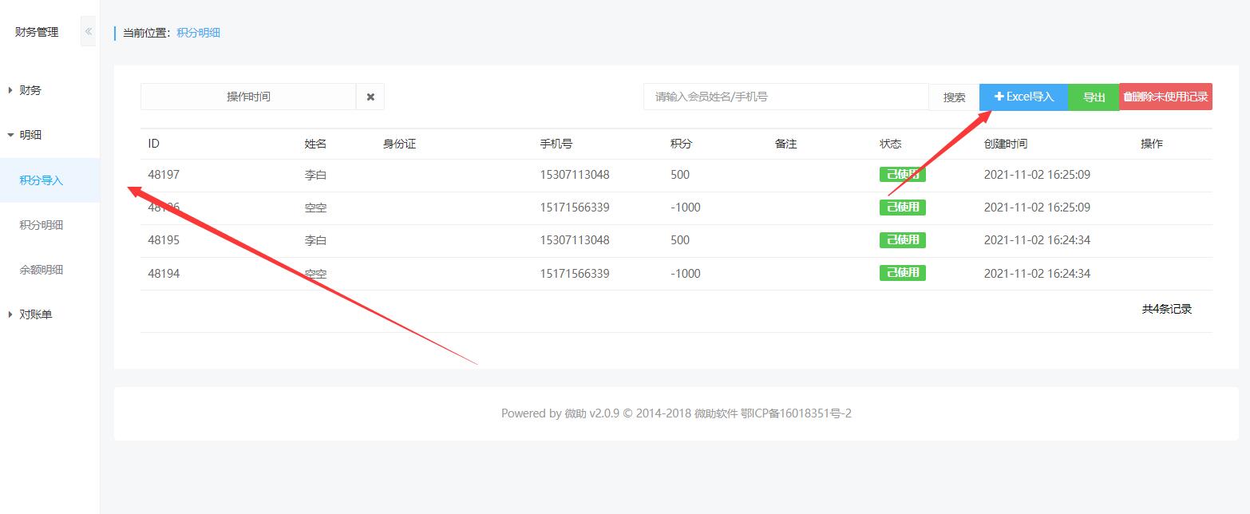
Task: Go to 余额明细 in the sidebar
Action: [x=42, y=270]
